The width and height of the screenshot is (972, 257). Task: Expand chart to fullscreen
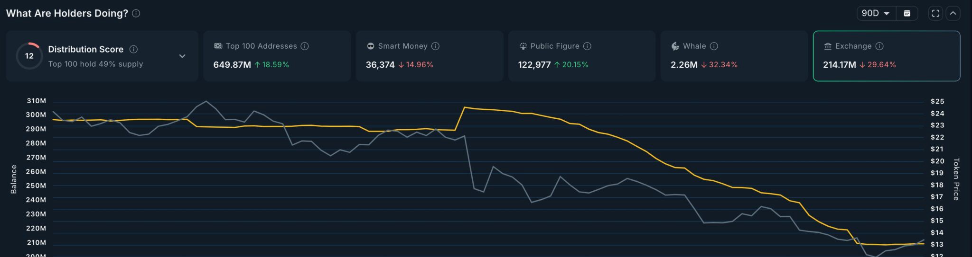click(x=935, y=13)
